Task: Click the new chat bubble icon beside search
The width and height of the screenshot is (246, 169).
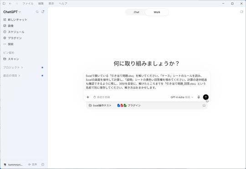Action: tap(43, 12)
